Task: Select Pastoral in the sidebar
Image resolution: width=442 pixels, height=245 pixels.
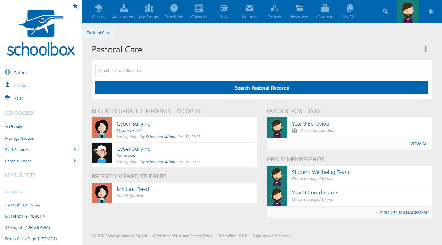Action: [x=21, y=85]
